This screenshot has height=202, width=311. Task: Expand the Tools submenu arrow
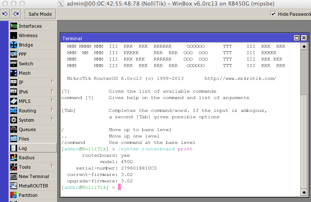52,167
